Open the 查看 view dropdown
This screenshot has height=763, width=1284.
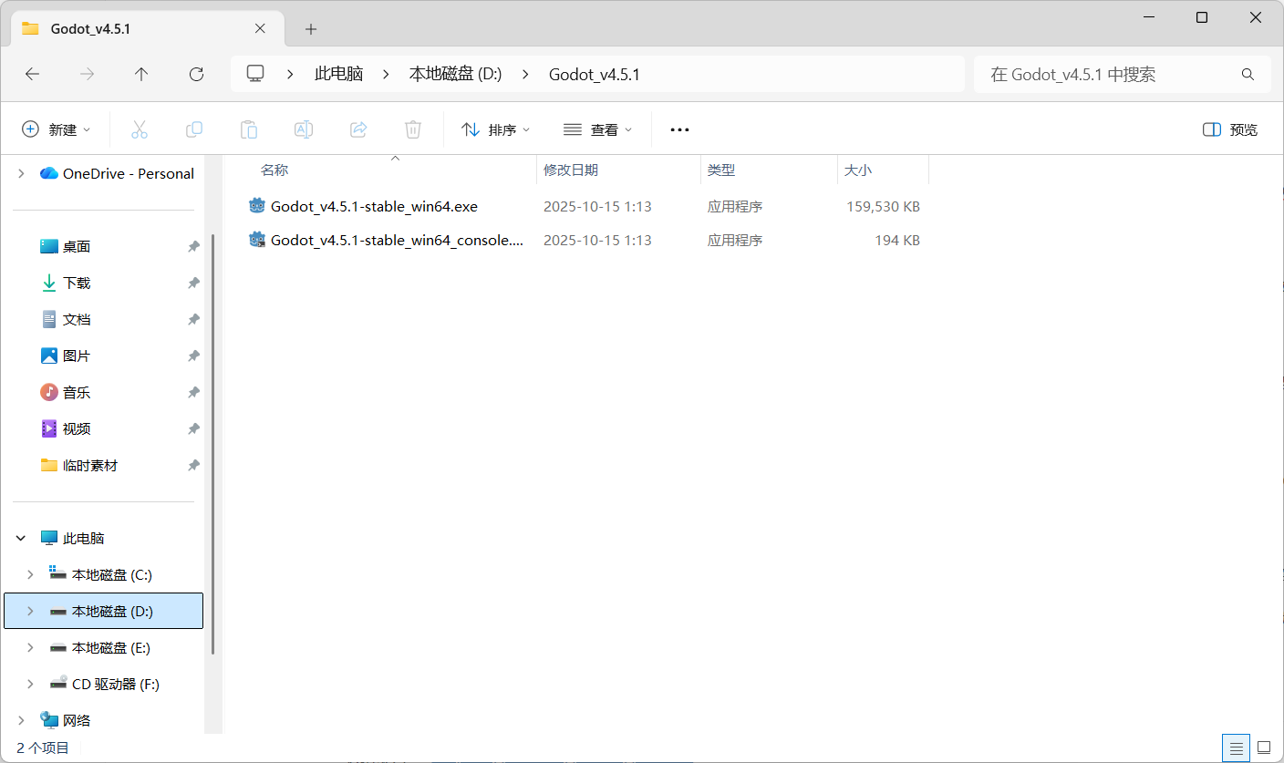[x=598, y=129]
